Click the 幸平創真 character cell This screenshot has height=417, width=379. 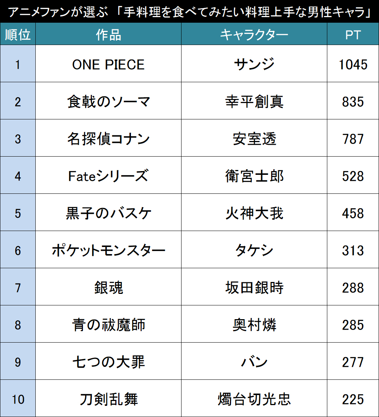pos(254,101)
